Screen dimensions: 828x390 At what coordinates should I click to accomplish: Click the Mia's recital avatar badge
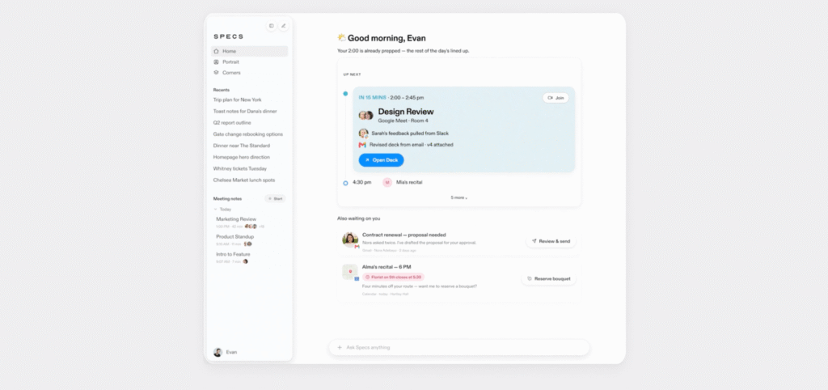coord(387,182)
